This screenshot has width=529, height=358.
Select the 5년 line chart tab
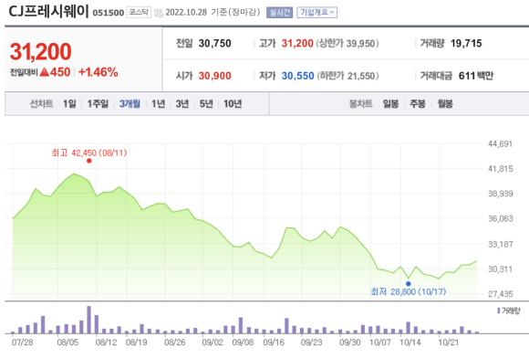coord(206,104)
